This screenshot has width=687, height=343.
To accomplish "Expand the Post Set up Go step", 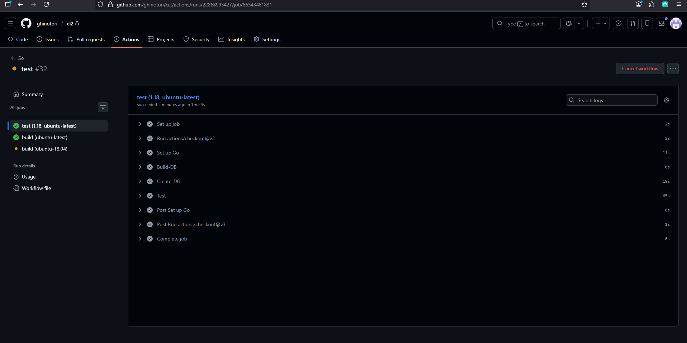I will tap(403, 210).
